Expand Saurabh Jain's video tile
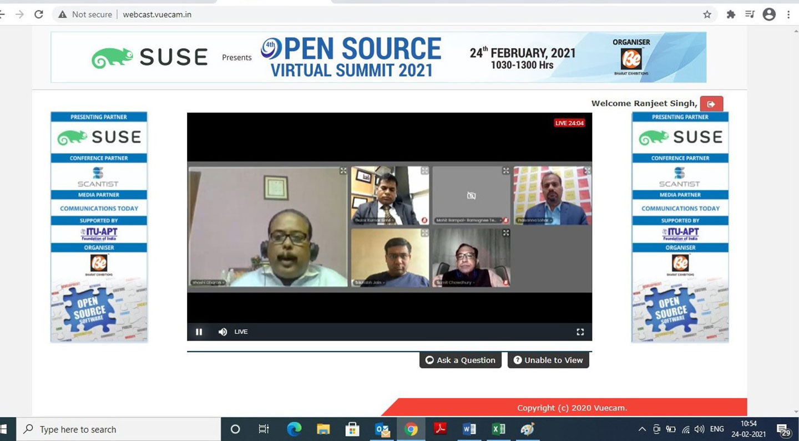 click(x=424, y=234)
